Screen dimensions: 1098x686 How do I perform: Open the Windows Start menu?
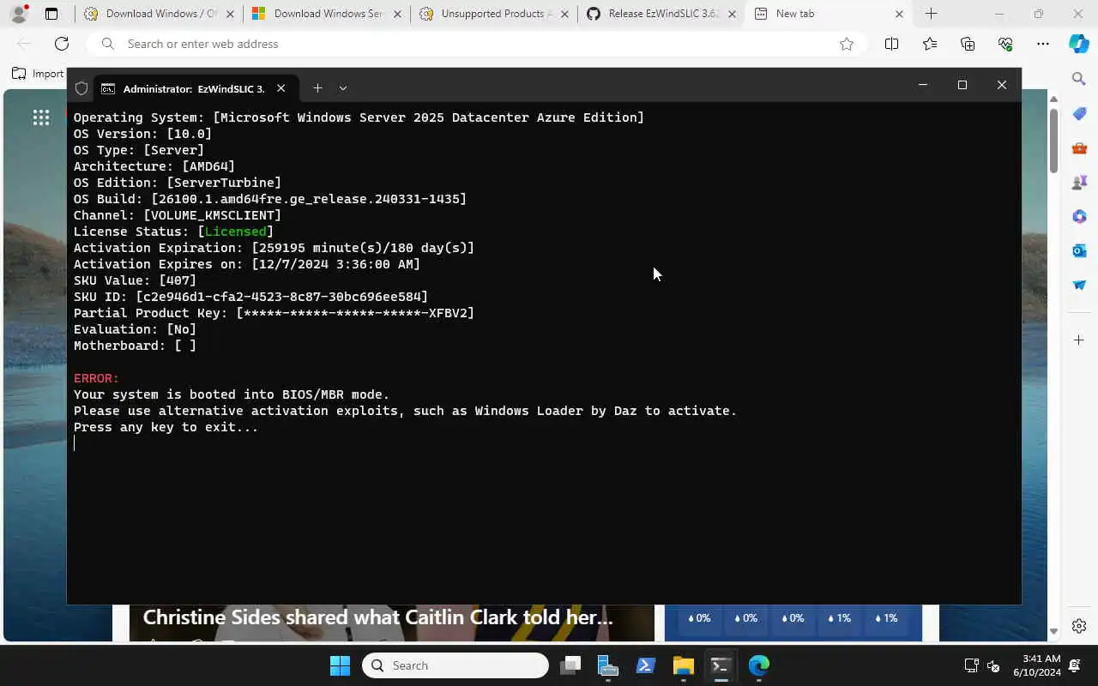tap(341, 665)
